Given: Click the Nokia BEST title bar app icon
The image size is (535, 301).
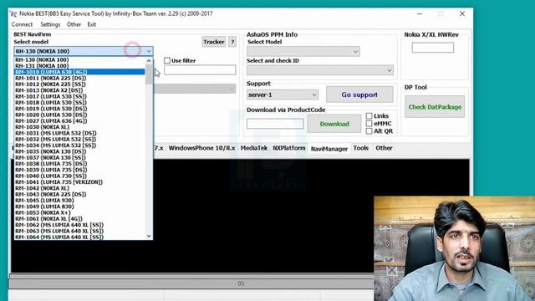Looking at the screenshot, I should (13, 14).
